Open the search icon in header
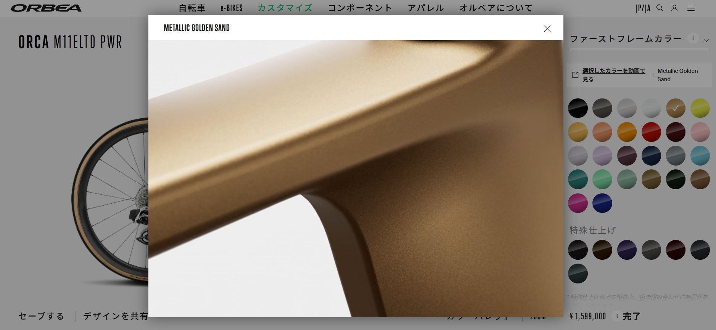716x330 pixels. coord(660,8)
